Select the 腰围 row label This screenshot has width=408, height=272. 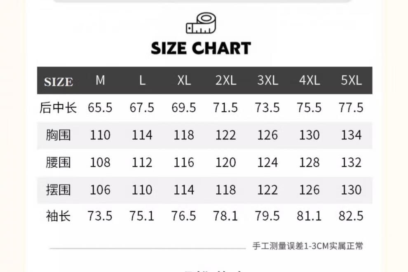tap(58, 162)
